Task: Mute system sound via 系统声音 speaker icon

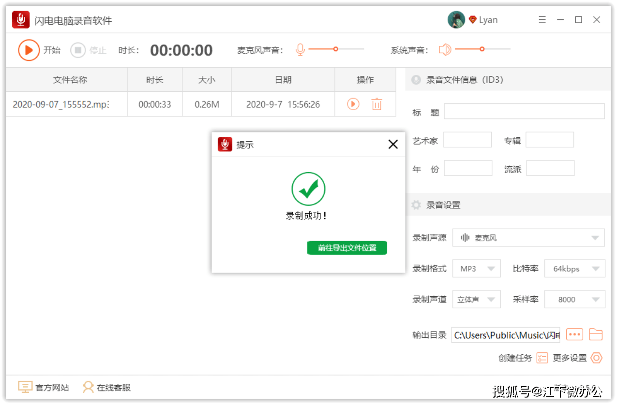Action: [445, 49]
